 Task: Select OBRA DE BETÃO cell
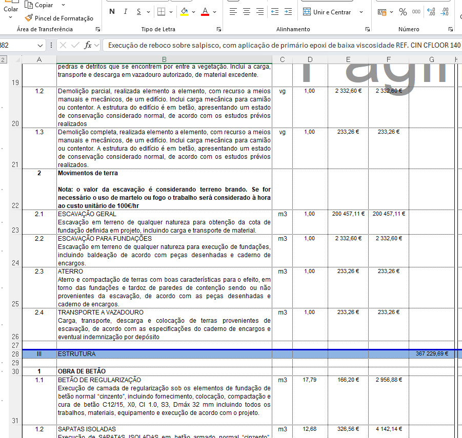[164, 371]
